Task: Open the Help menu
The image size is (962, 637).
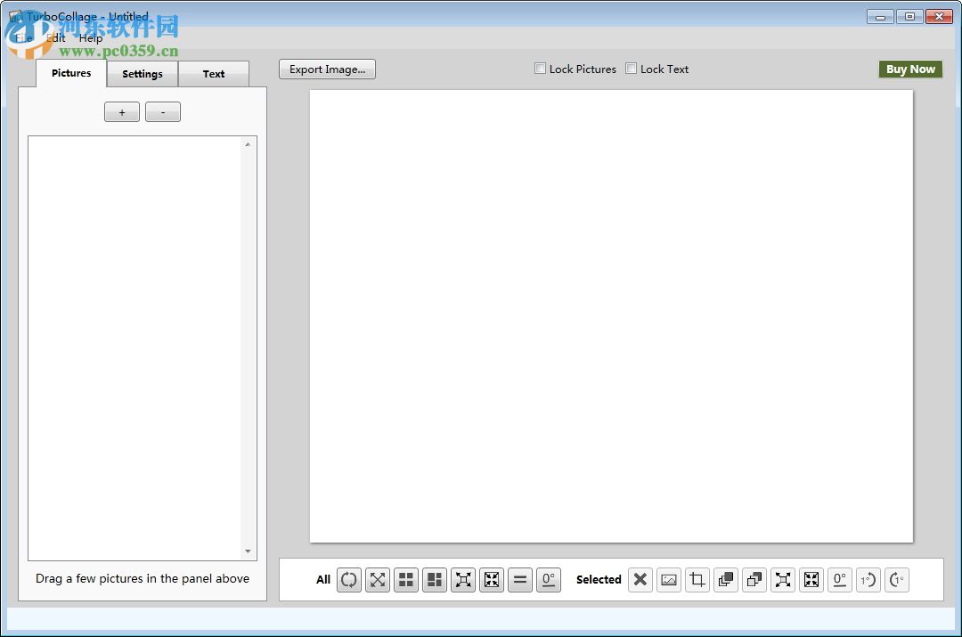Action: (91, 38)
